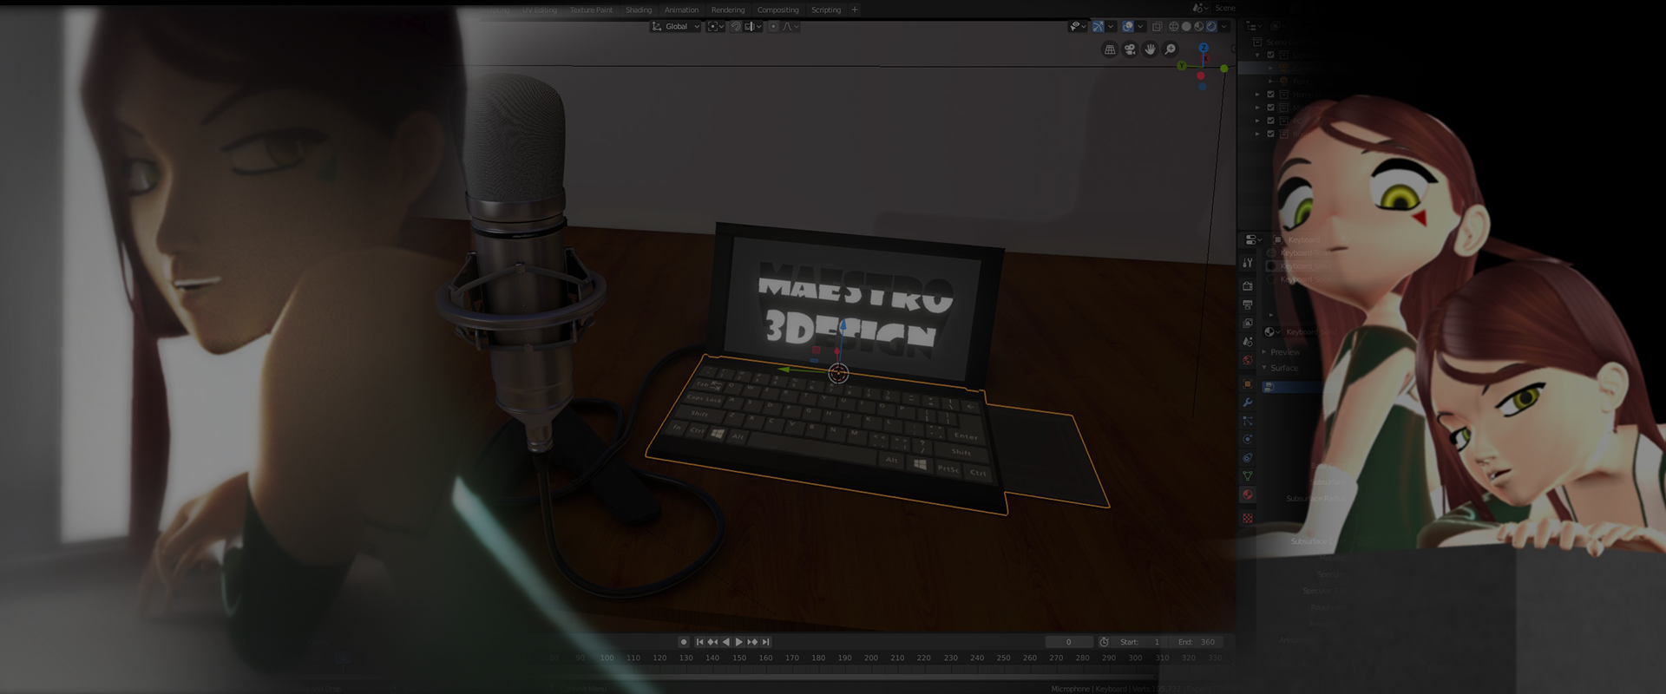The height and width of the screenshot is (694, 1666).
Task: Open the snapping options dropdown
Action: click(x=752, y=27)
